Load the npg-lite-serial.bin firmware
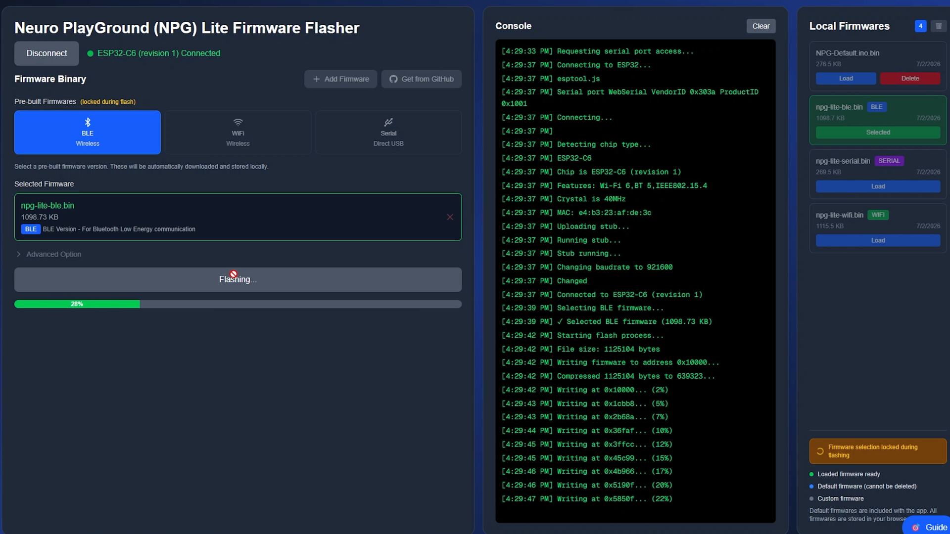 pos(878,186)
